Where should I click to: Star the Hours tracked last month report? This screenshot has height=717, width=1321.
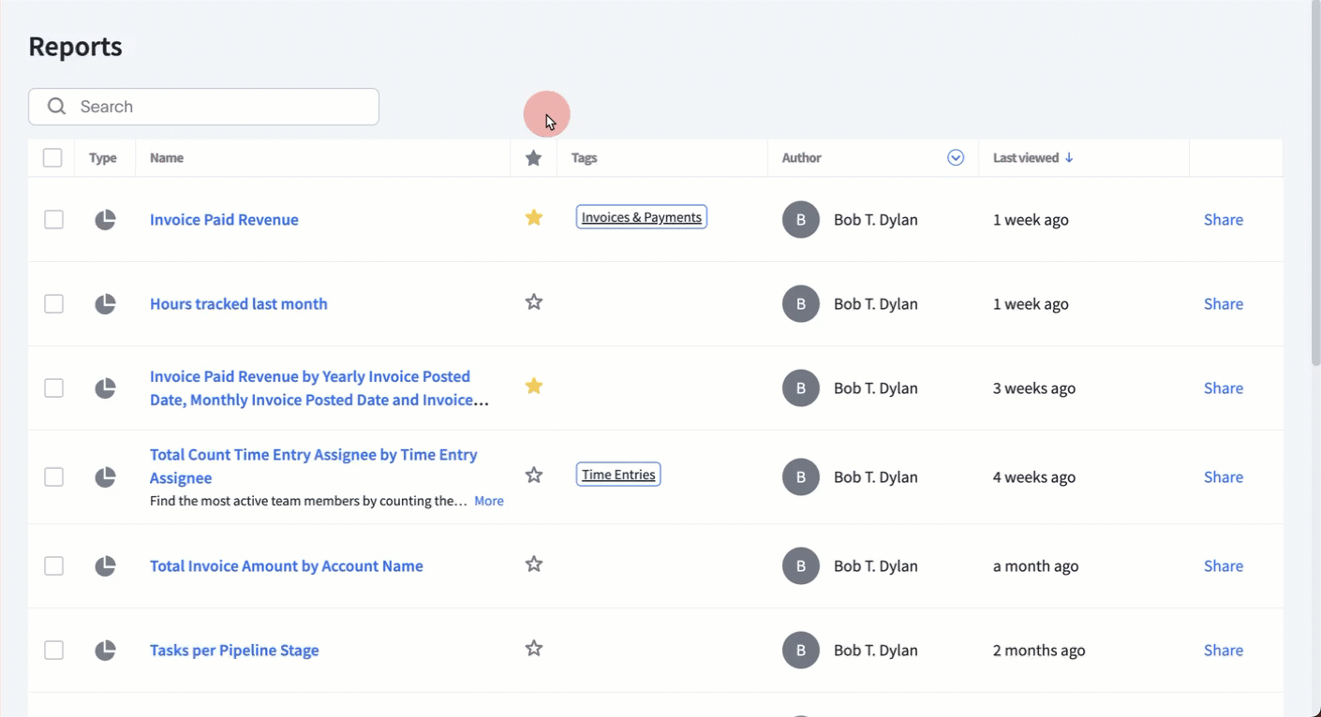(534, 302)
